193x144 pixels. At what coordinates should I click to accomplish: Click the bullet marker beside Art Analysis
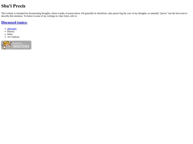pos(5,37)
